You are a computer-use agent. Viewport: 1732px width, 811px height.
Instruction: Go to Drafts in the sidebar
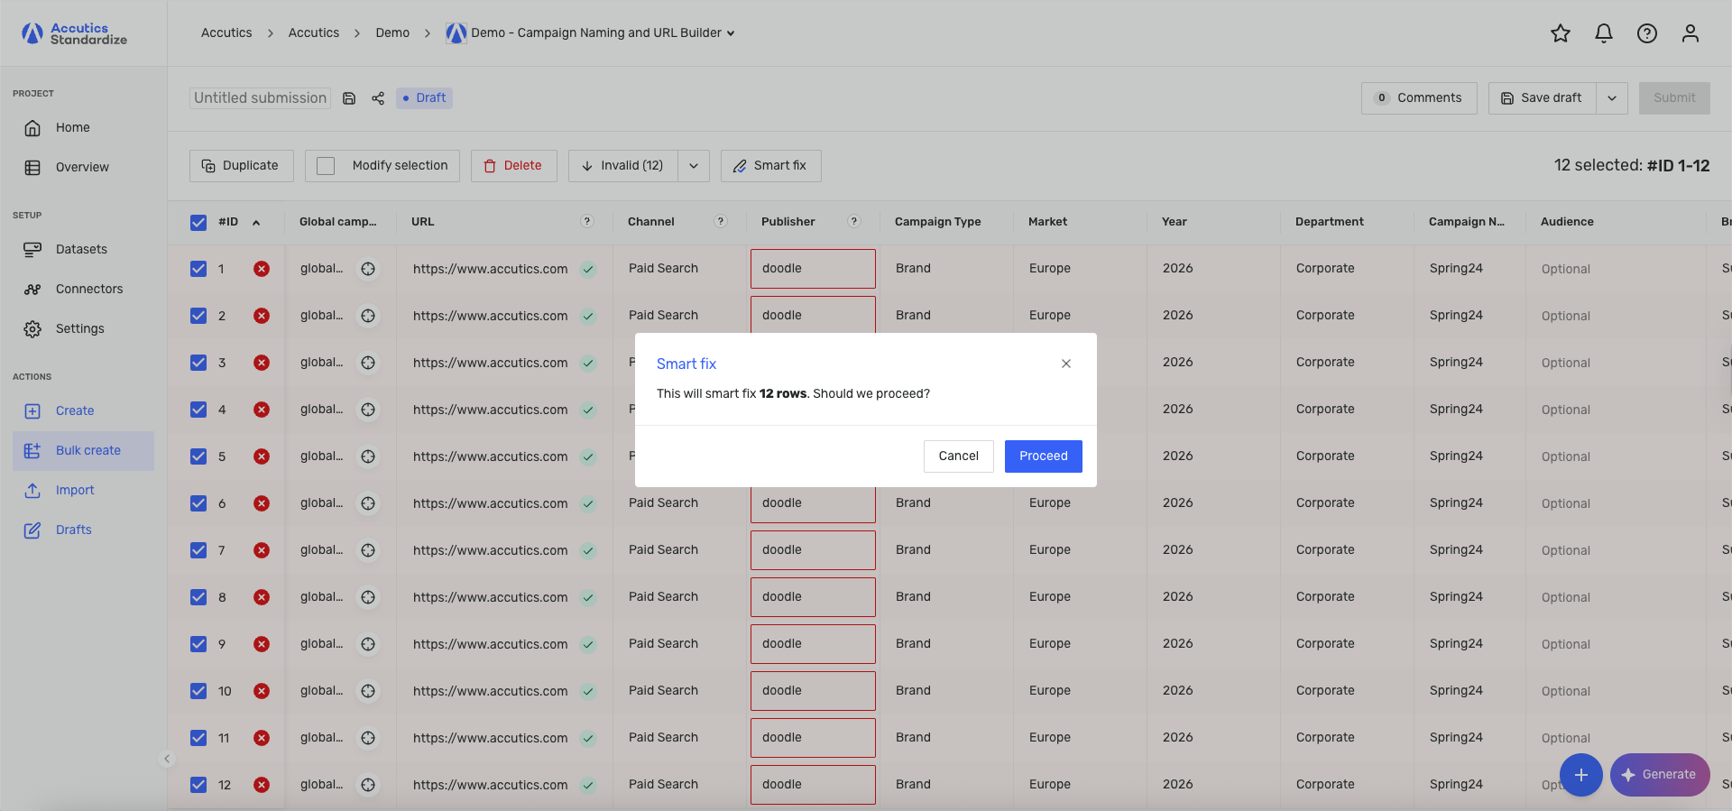tap(74, 530)
